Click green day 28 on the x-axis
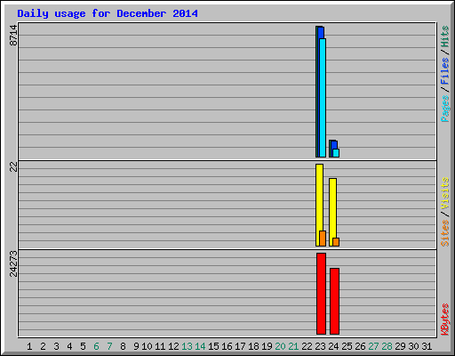The height and width of the screenshot is (356, 455). pos(387,346)
